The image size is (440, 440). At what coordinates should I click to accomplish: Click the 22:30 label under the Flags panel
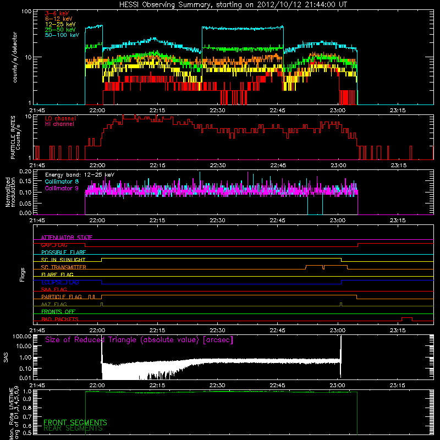tap(217, 331)
